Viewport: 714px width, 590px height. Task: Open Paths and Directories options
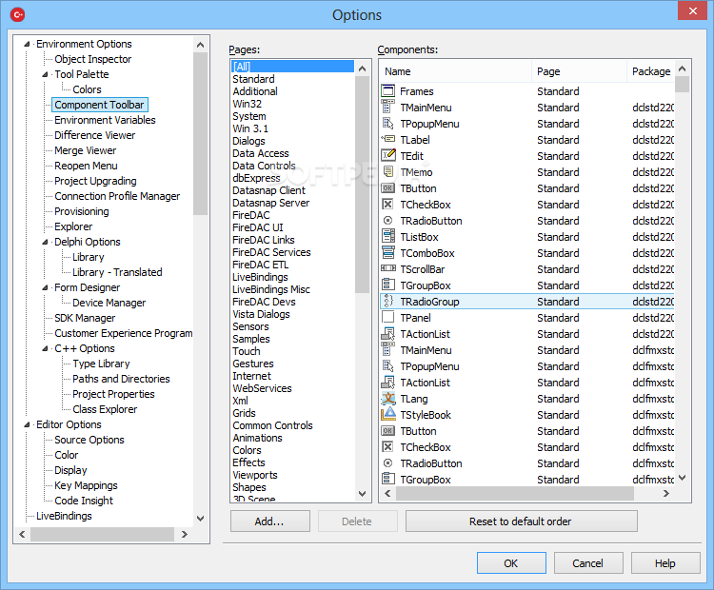121,379
